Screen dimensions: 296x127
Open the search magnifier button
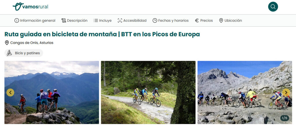(x=273, y=7)
